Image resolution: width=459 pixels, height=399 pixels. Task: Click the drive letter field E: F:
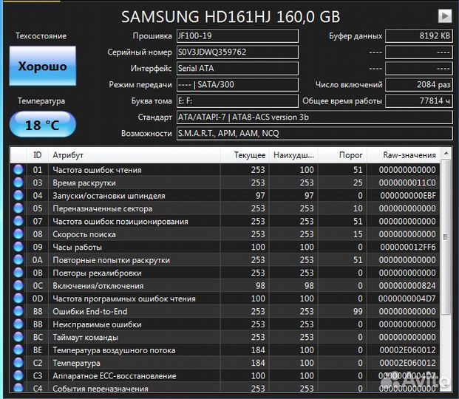point(237,101)
